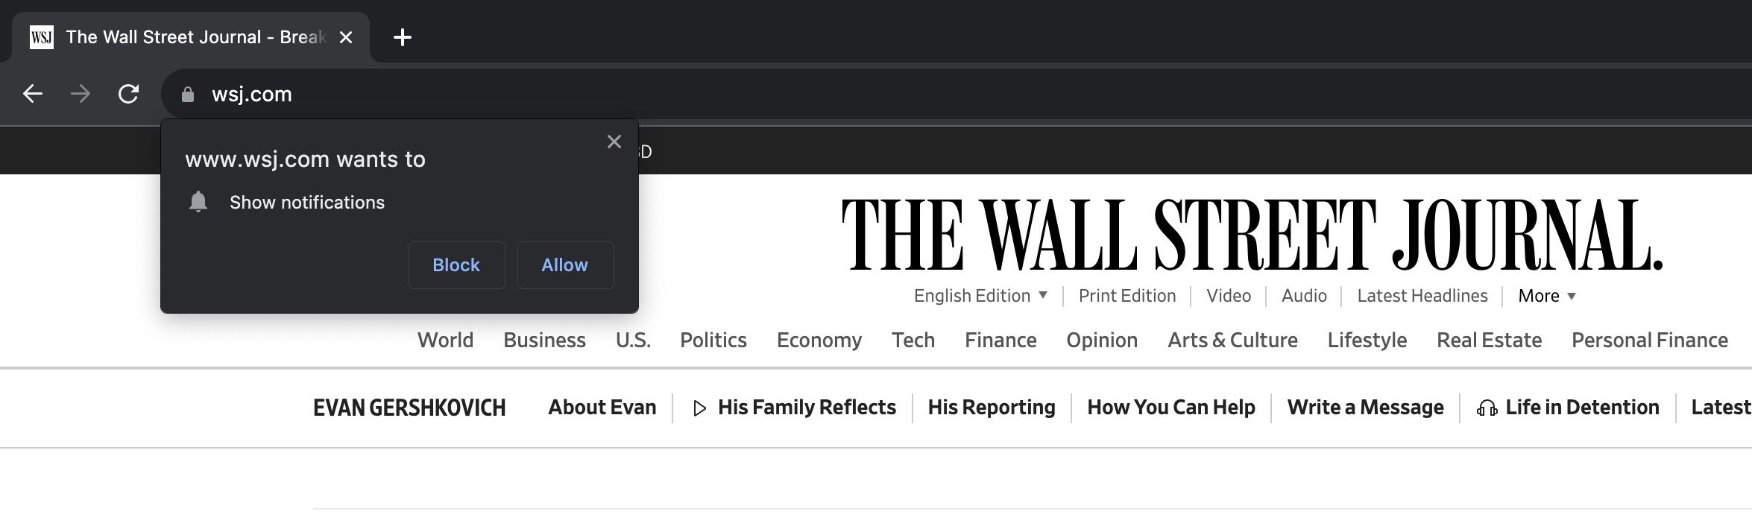Reload the wsj.com page
This screenshot has height=529, width=1752.
(128, 94)
